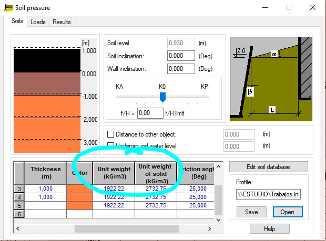Close the Soil pressure window
Screen dimensions: 326x241
[313, 8]
